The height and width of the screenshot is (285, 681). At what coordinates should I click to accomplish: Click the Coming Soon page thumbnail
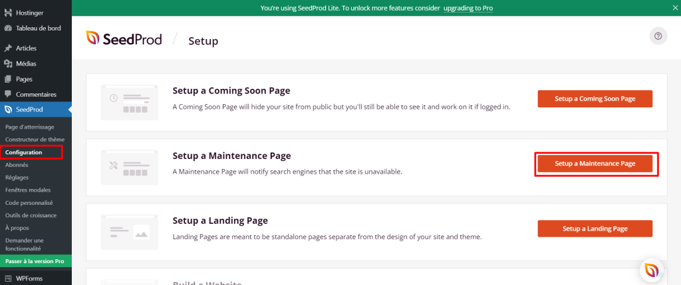pyautogui.click(x=130, y=102)
